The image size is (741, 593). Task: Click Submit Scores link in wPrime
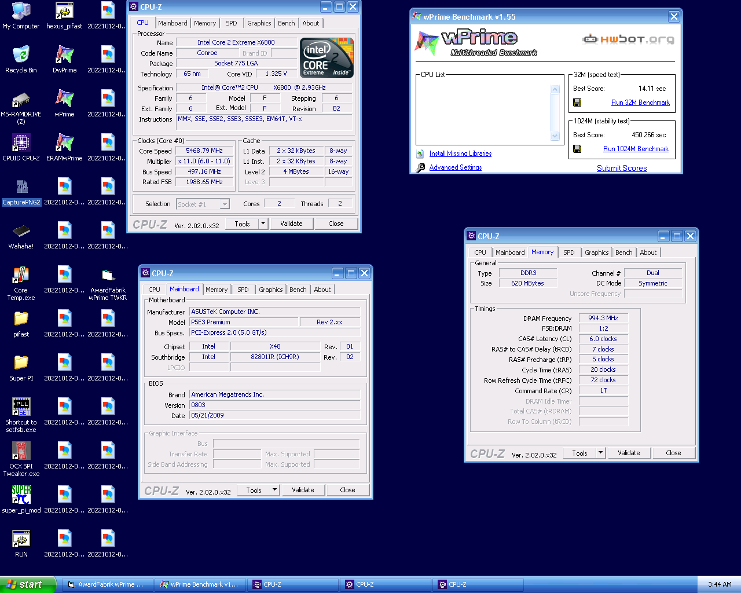point(622,168)
